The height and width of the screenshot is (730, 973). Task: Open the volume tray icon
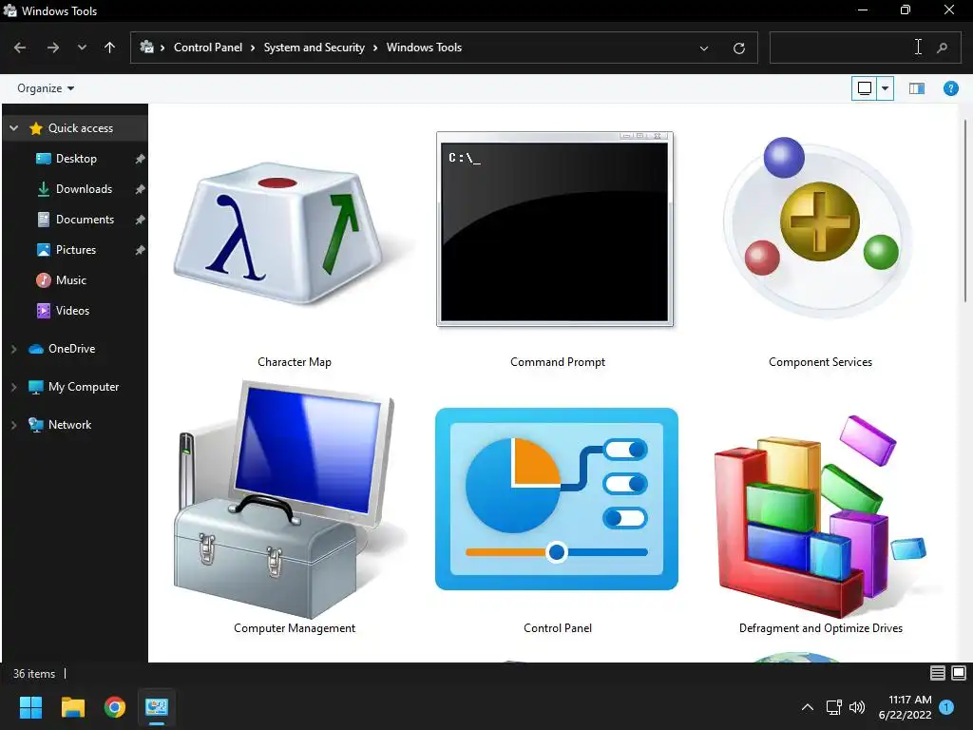(857, 707)
